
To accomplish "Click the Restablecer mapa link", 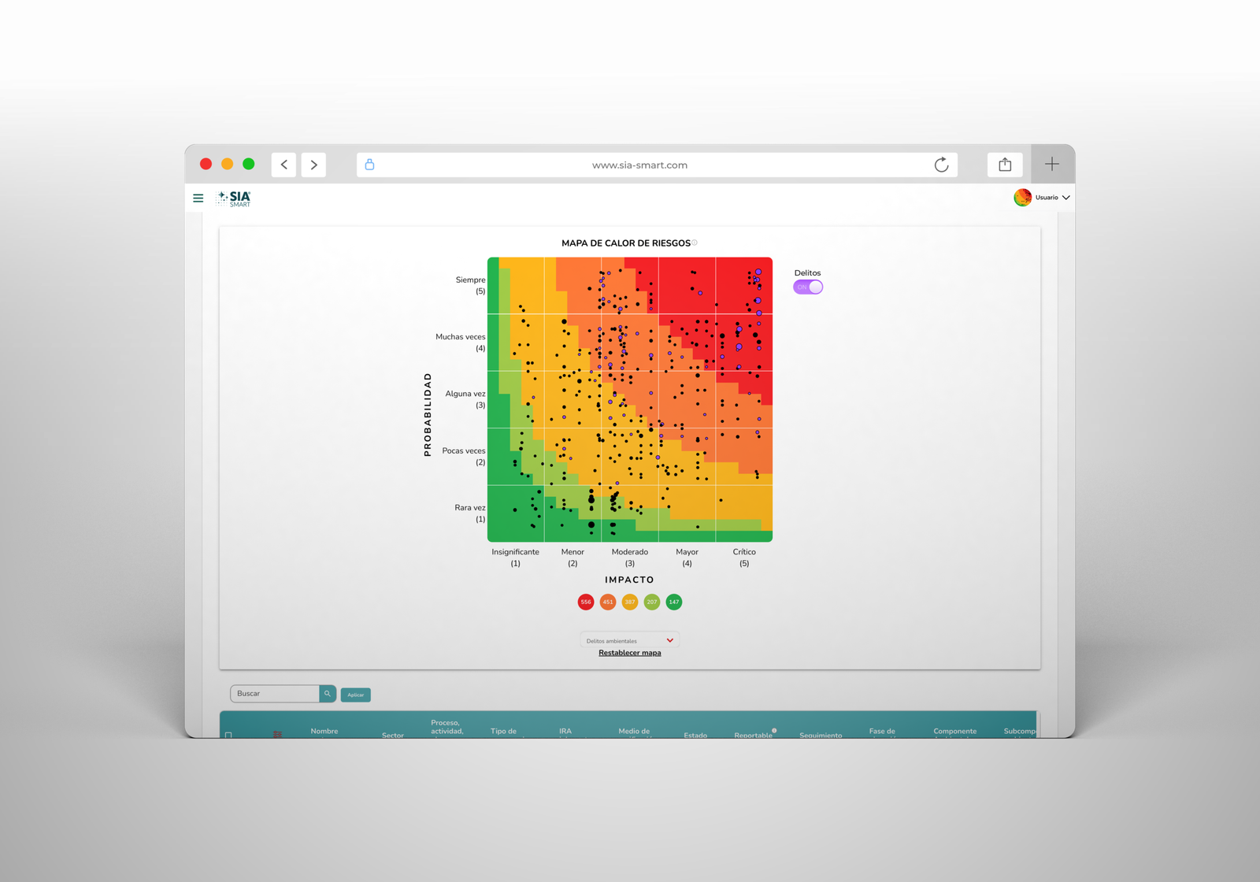I will (x=629, y=653).
